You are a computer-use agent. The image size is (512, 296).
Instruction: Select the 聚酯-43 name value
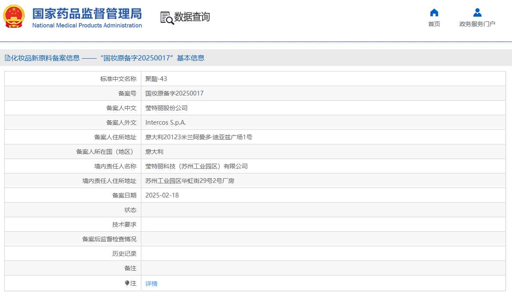156,79
